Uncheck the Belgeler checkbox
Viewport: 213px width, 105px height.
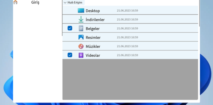point(70,28)
